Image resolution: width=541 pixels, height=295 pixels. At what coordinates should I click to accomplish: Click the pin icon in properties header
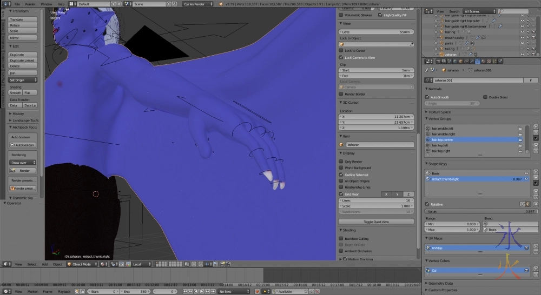coord(428,70)
